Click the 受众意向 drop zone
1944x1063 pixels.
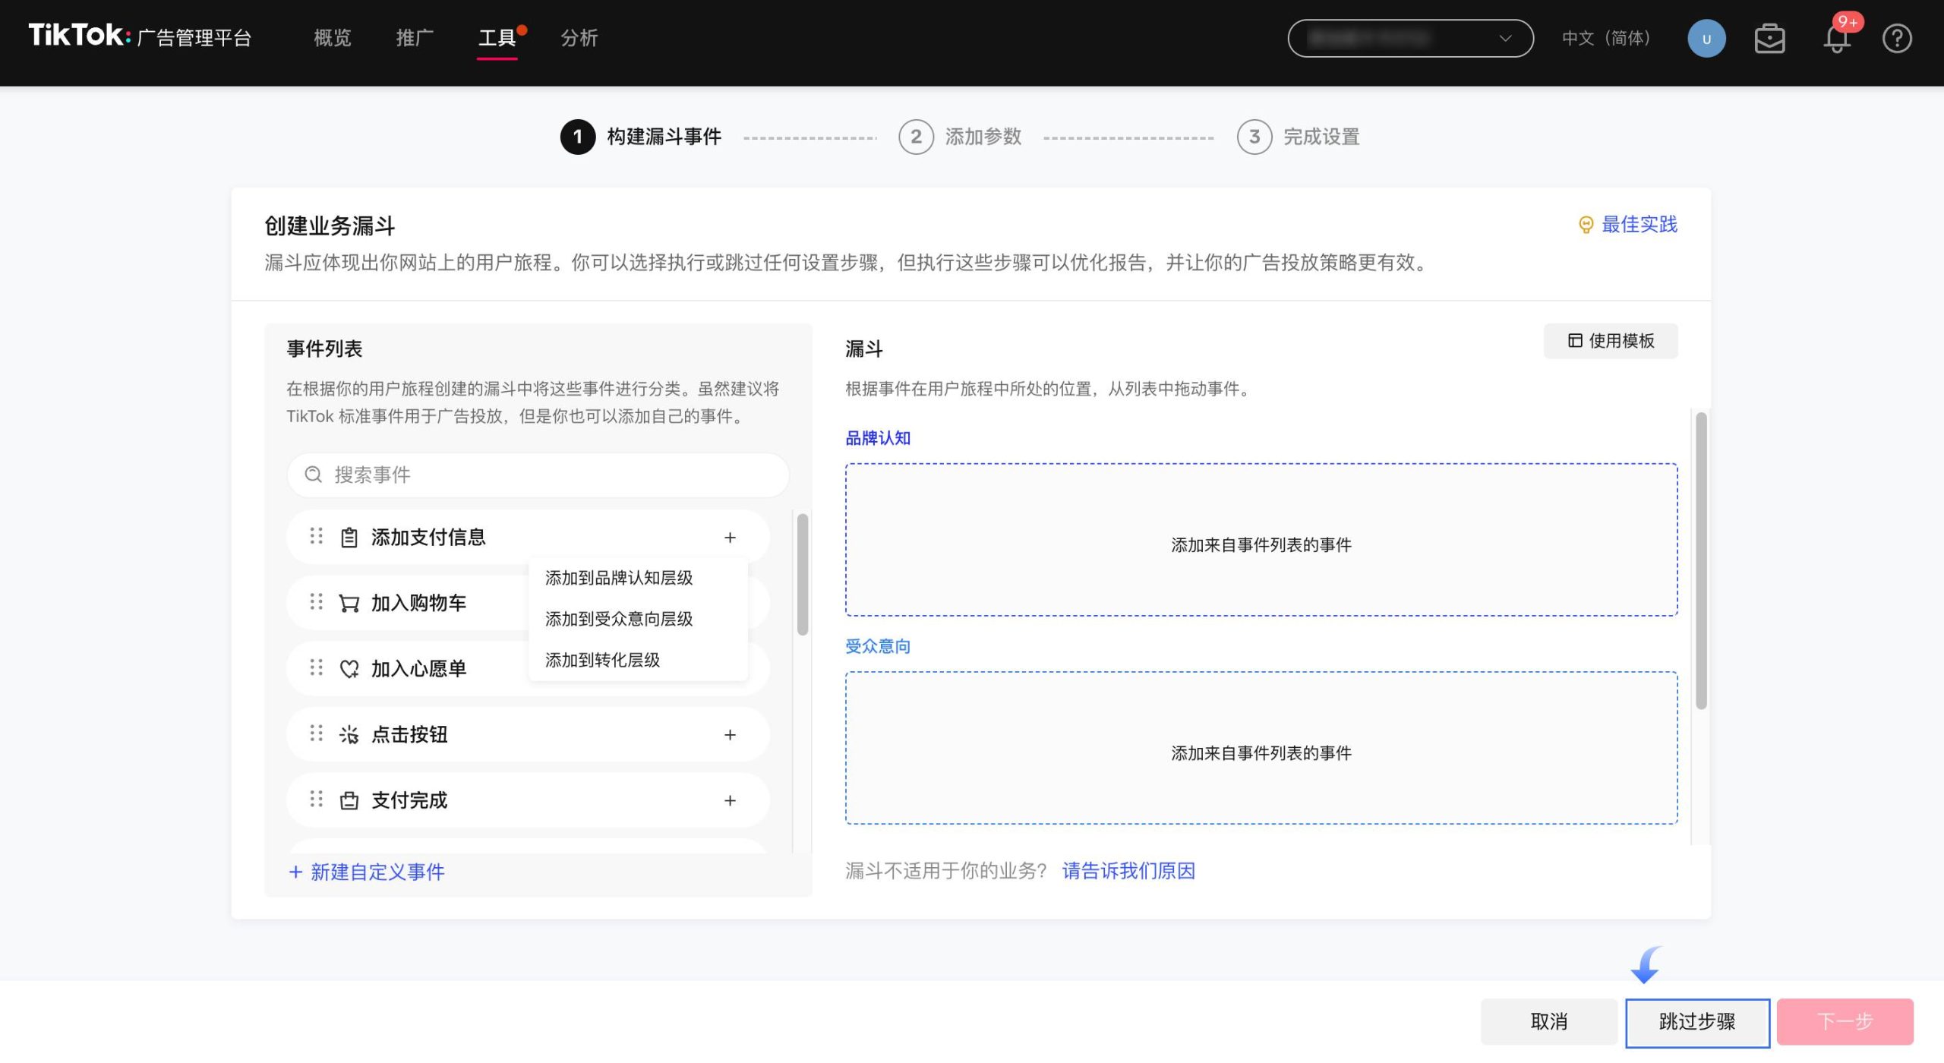[x=1261, y=748]
